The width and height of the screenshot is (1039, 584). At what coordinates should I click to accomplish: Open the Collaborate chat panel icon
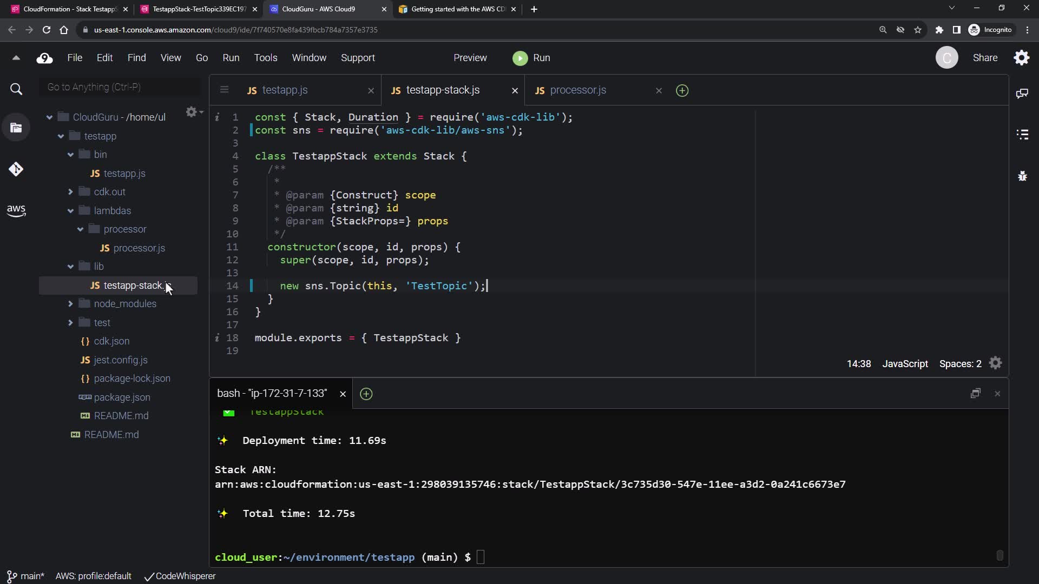pos(1022,94)
